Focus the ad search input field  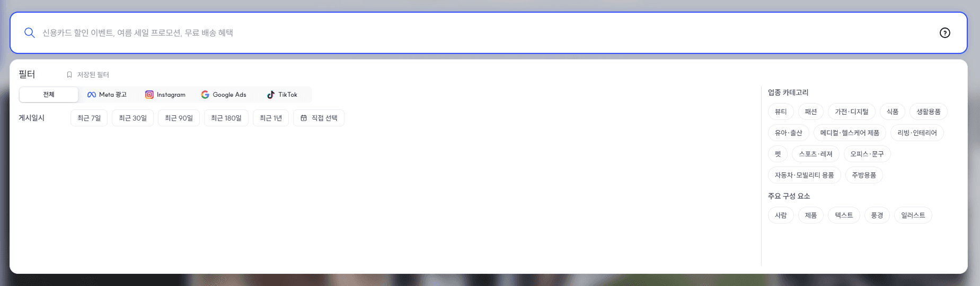(x=488, y=33)
